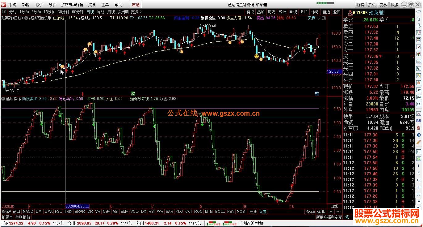Switch to the 分时 period tab
The image size is (423, 227).
[x=13, y=12]
